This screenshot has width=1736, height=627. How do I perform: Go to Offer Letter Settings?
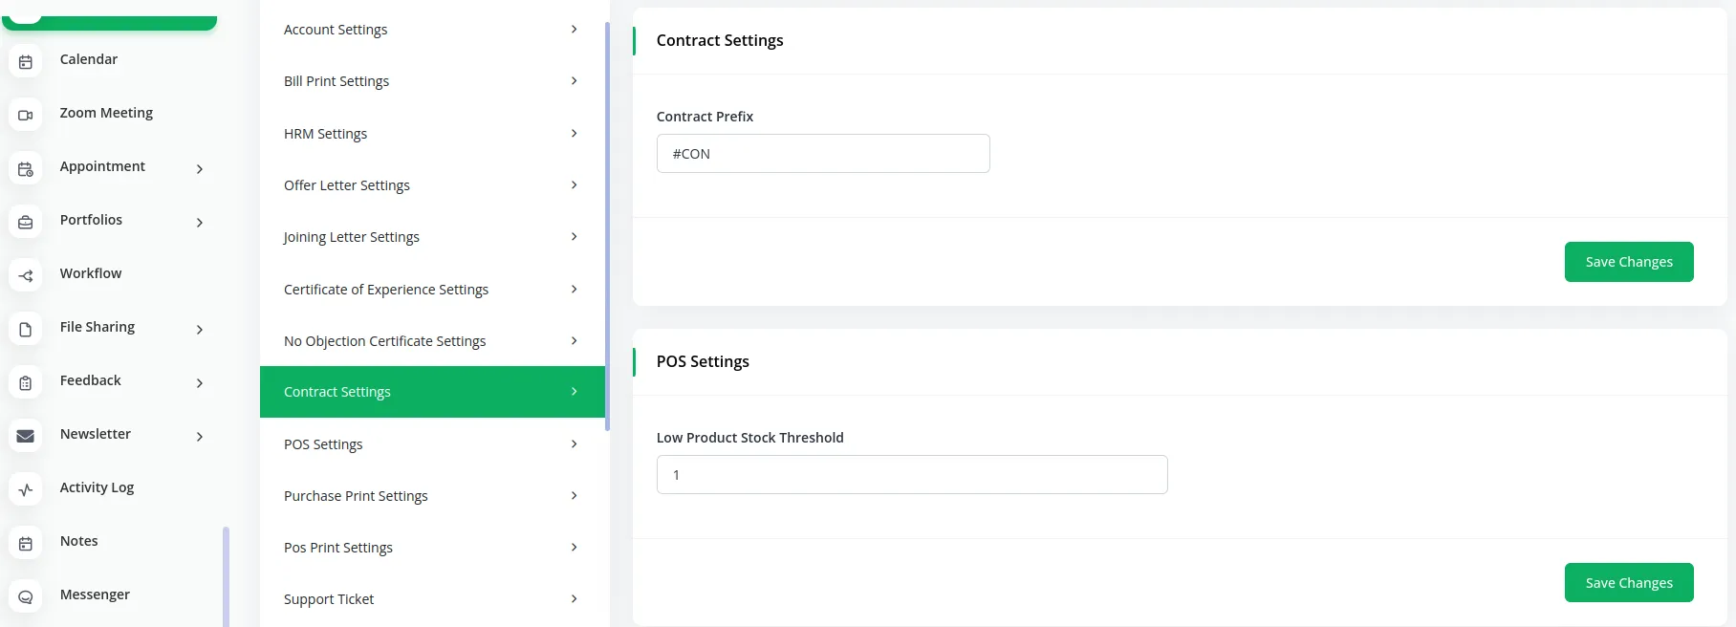click(431, 185)
